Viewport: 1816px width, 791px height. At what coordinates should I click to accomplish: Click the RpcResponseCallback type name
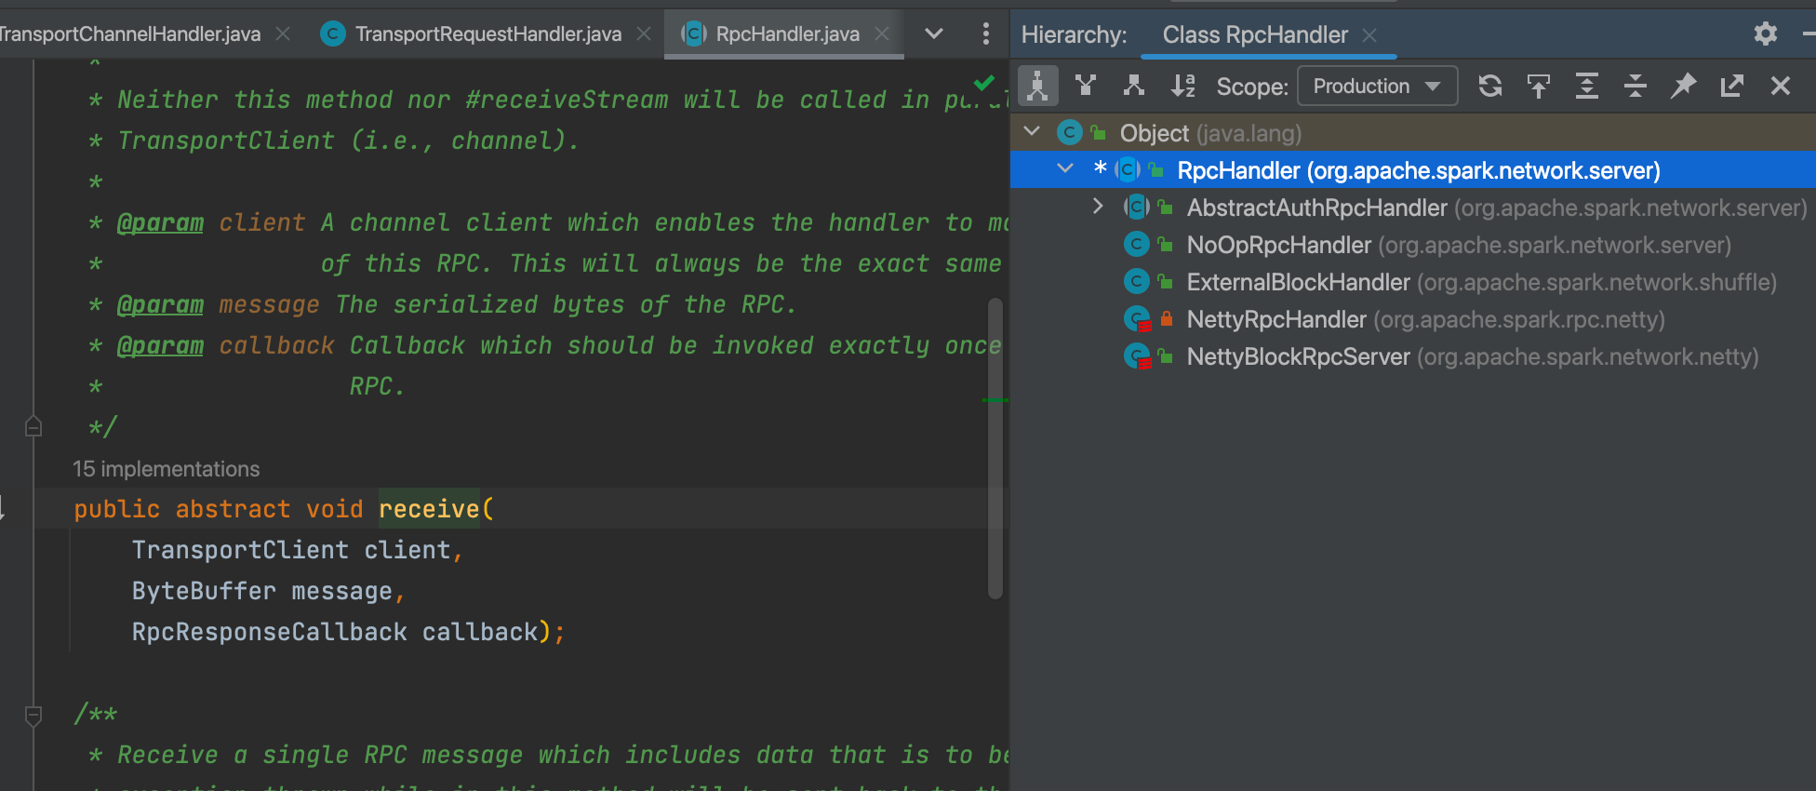click(270, 632)
